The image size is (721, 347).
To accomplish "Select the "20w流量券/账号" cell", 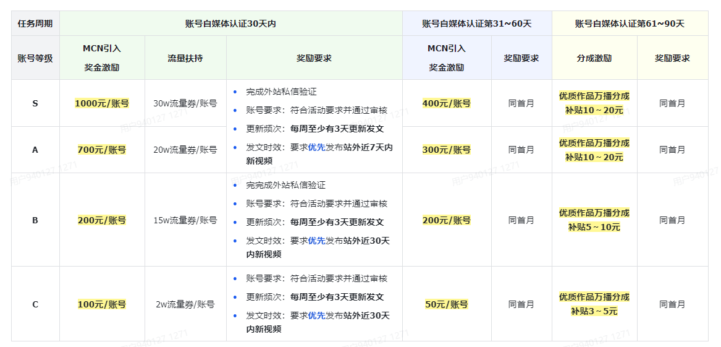I will pos(185,150).
